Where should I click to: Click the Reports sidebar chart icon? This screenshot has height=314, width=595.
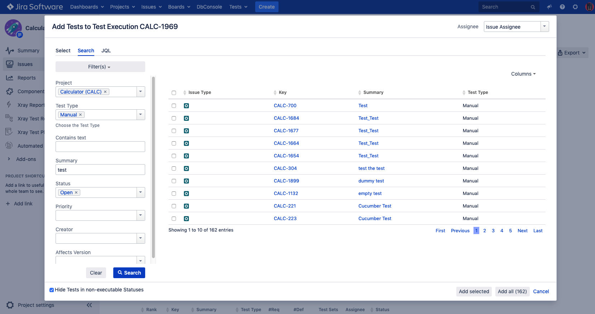click(10, 78)
